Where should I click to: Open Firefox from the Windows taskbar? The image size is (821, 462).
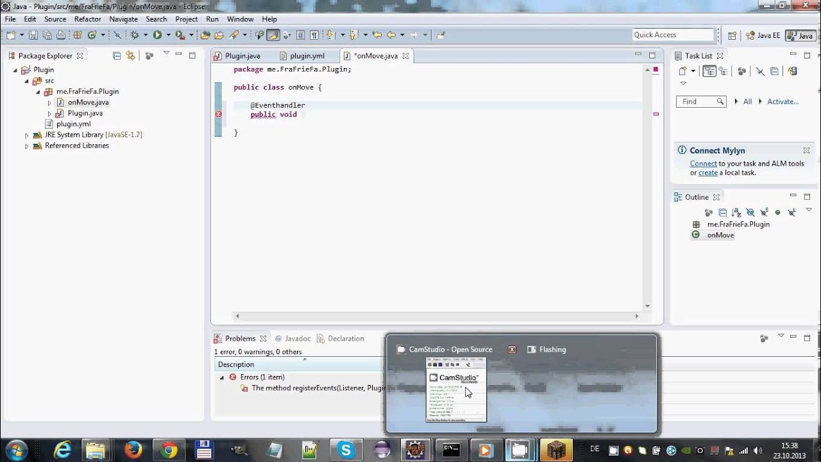(133, 450)
